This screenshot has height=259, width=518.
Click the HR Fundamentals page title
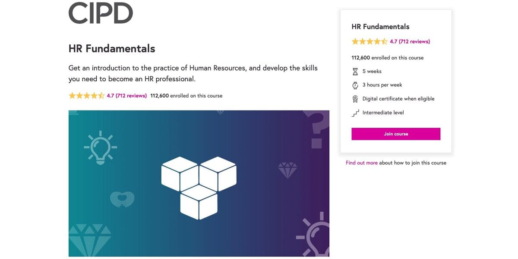111,48
